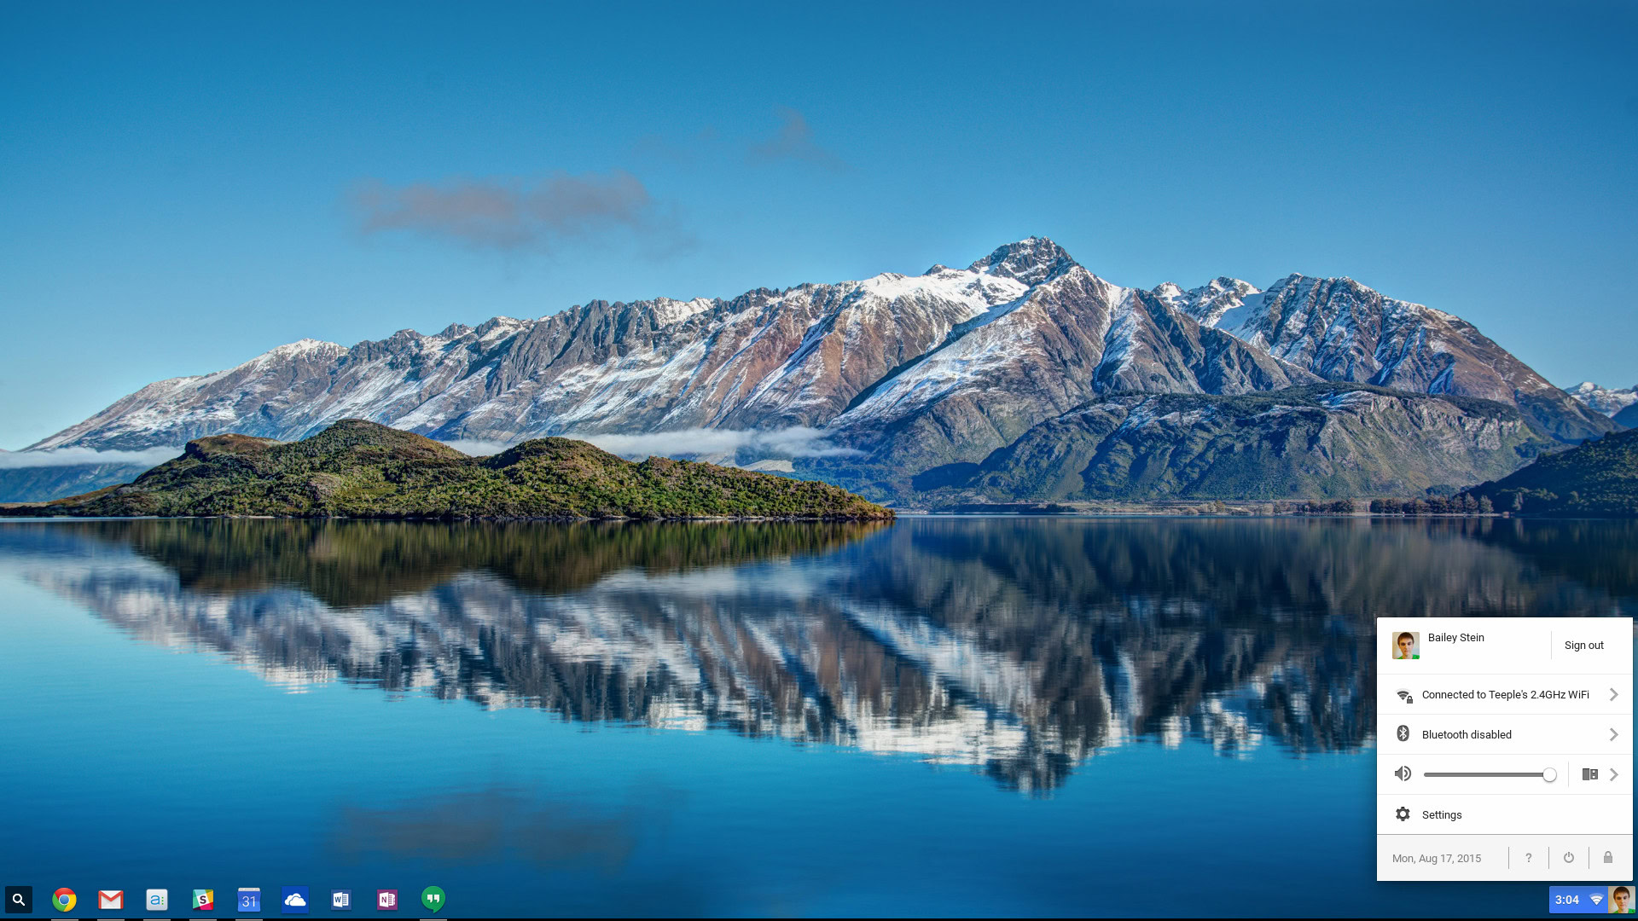Open the help question mark button
The image size is (1638, 921).
pyautogui.click(x=1528, y=858)
